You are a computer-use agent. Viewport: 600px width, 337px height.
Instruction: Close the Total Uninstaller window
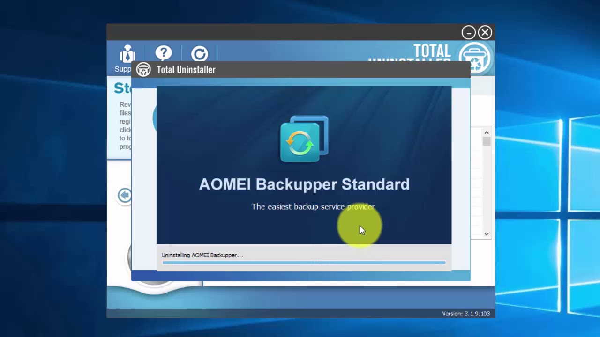tap(485, 32)
